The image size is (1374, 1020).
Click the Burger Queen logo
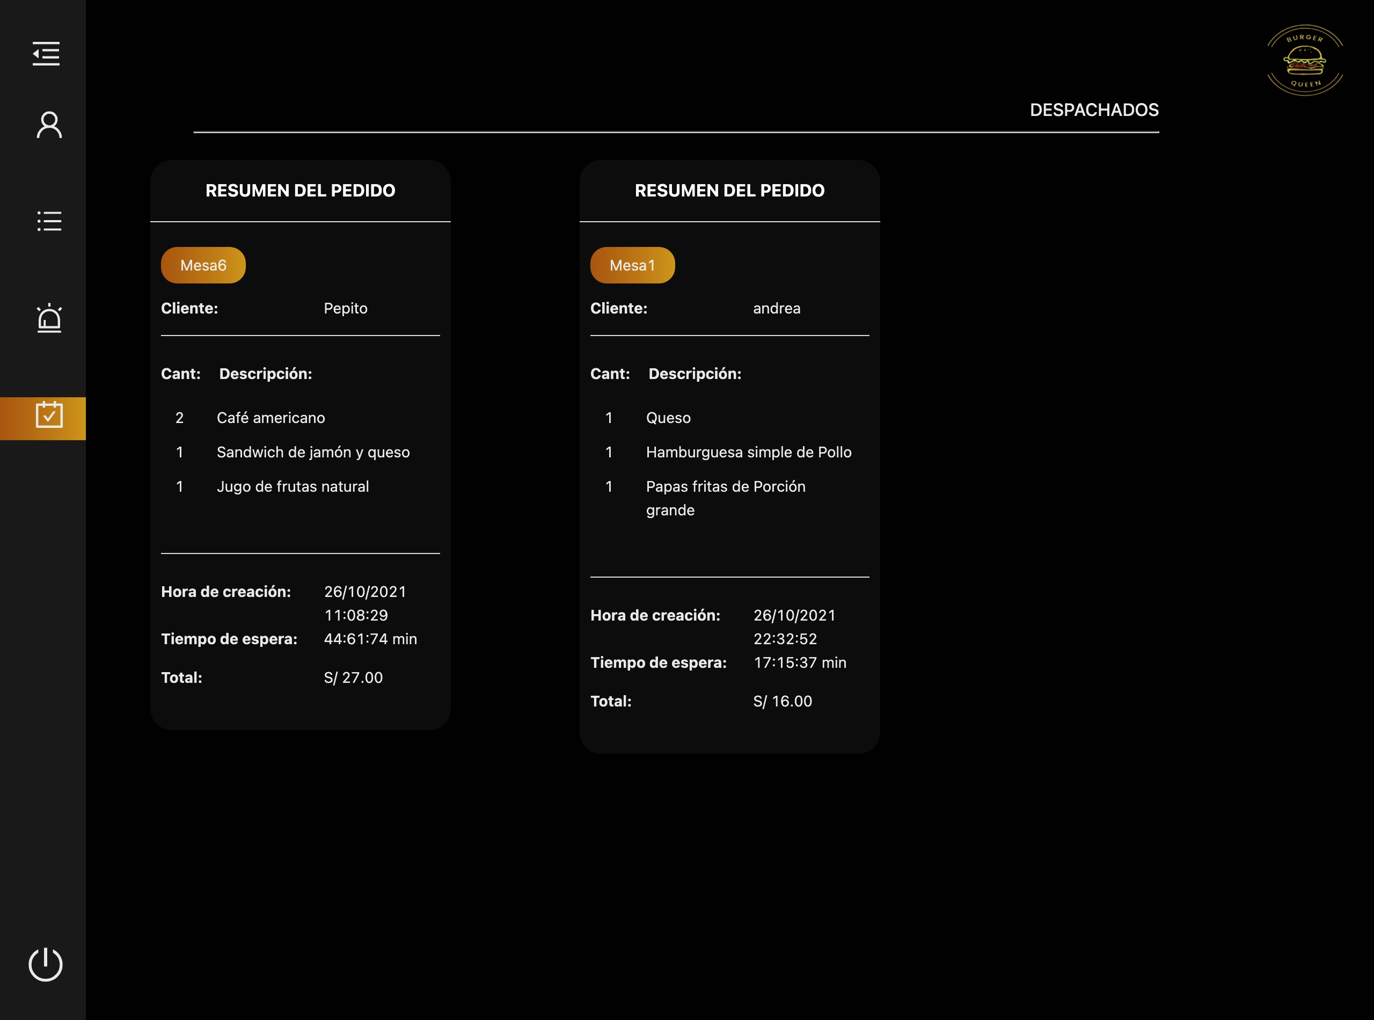point(1304,61)
